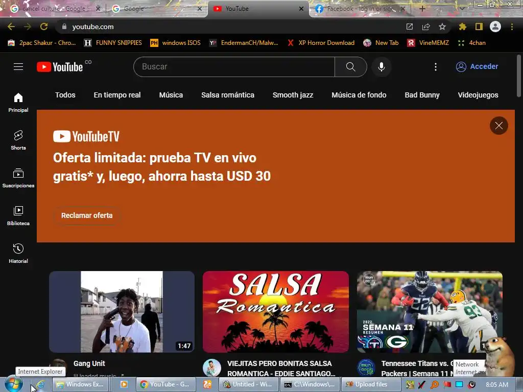Open the 4chan bookmark
Screen dimensions: 523x392
click(x=472, y=43)
